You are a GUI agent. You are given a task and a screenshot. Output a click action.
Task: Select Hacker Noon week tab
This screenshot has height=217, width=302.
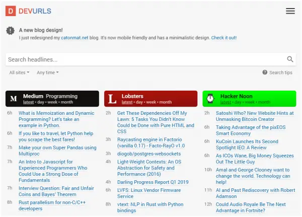click(x=250, y=102)
